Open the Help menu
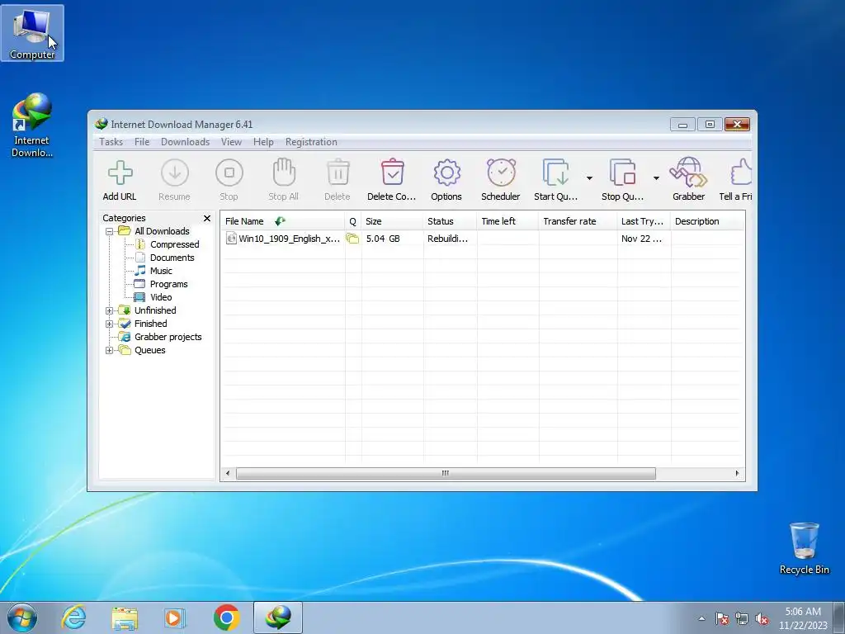This screenshot has width=845, height=634. pos(263,142)
